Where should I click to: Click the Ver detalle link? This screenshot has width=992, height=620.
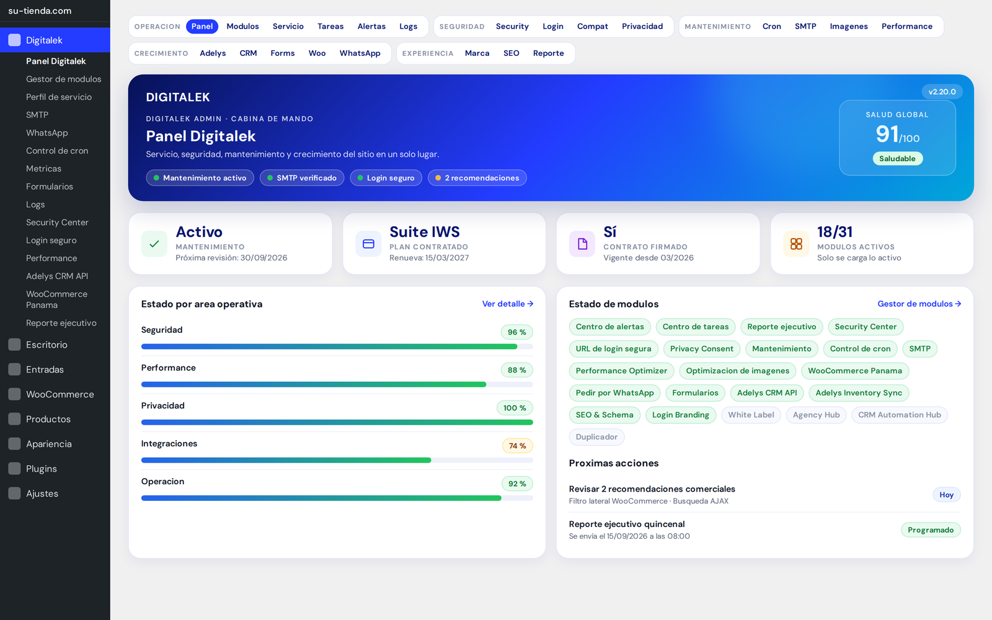pos(508,304)
